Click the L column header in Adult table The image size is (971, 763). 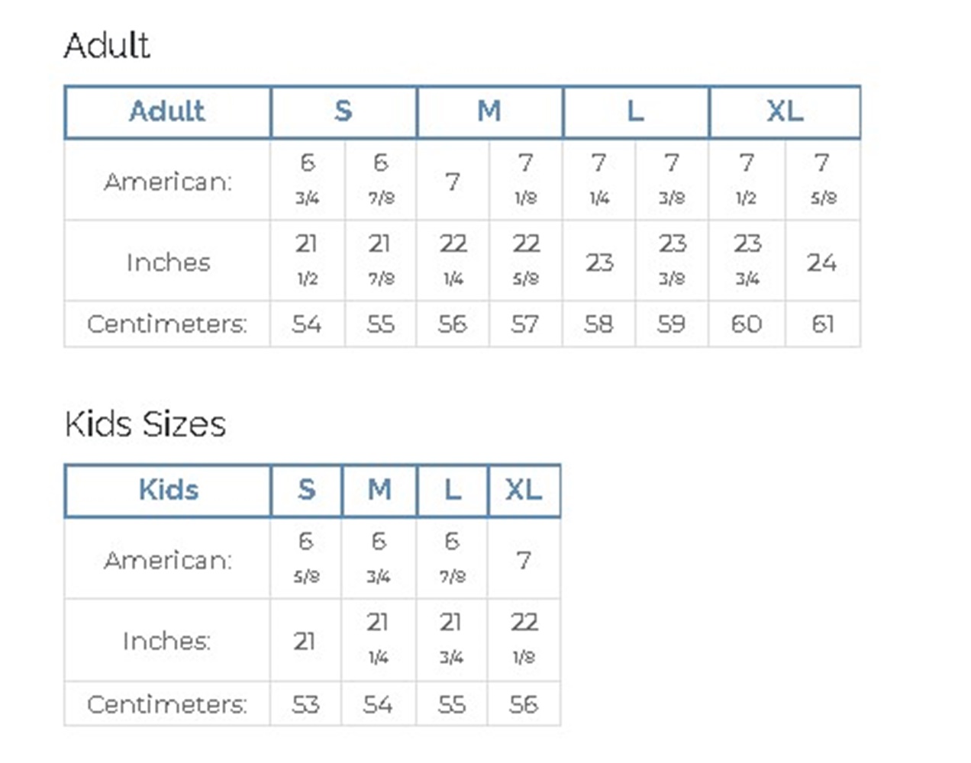click(x=635, y=112)
